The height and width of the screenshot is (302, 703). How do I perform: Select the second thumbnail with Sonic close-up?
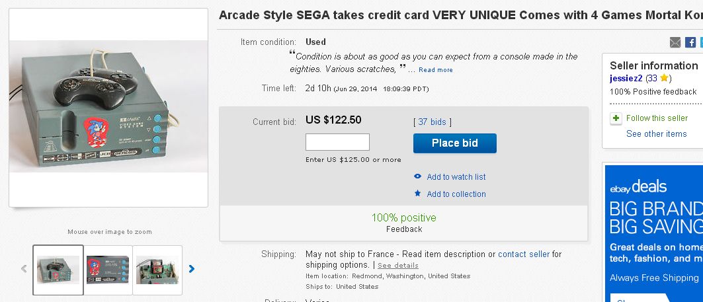coord(108,270)
